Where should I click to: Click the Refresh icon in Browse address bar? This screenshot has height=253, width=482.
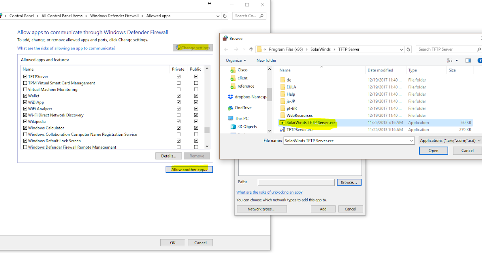407,49
